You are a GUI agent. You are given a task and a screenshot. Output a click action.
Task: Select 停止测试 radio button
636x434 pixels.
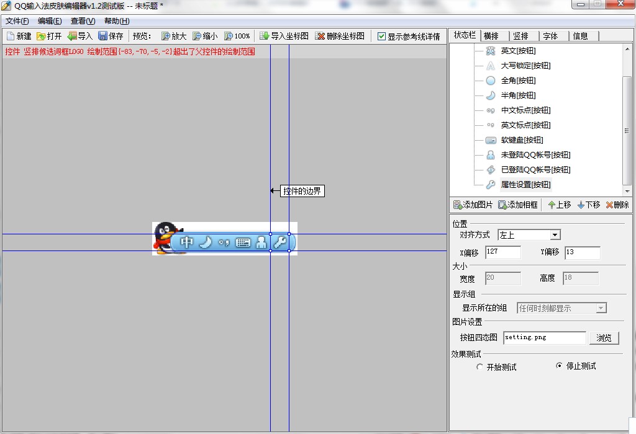coord(560,366)
